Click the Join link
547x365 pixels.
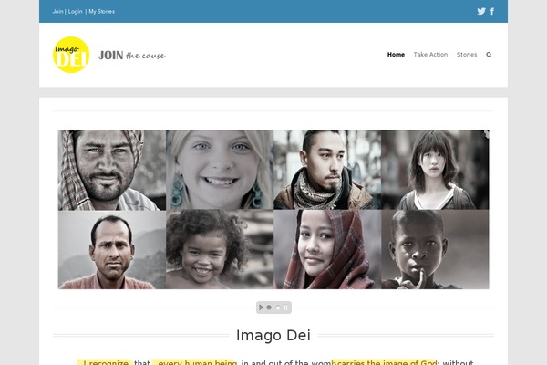tap(58, 12)
